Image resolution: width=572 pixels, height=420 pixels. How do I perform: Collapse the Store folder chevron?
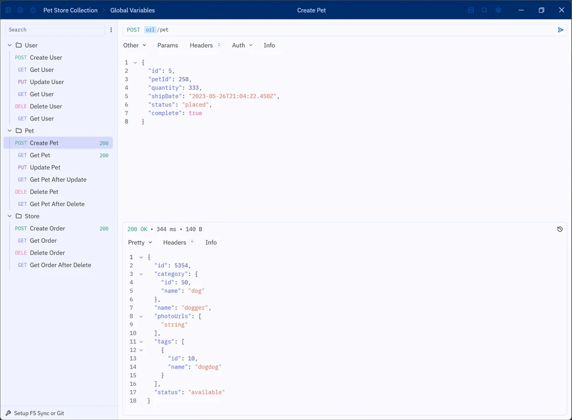(10, 216)
